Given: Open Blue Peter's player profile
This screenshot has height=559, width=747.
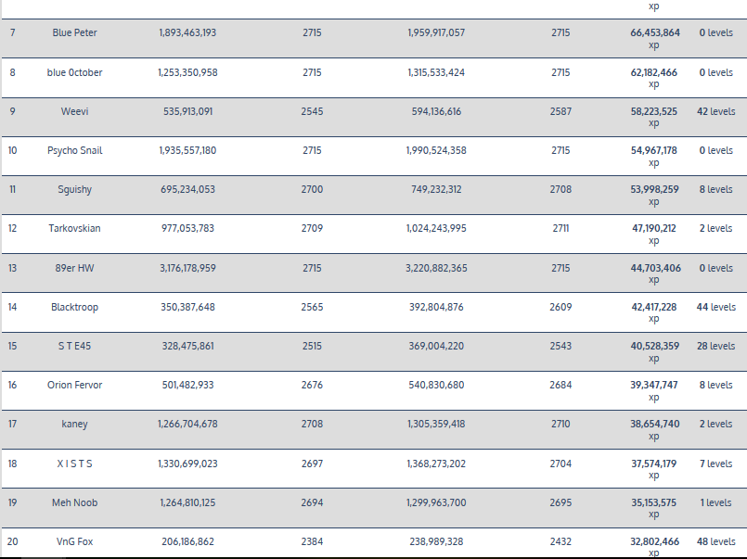Looking at the screenshot, I should tap(74, 32).
